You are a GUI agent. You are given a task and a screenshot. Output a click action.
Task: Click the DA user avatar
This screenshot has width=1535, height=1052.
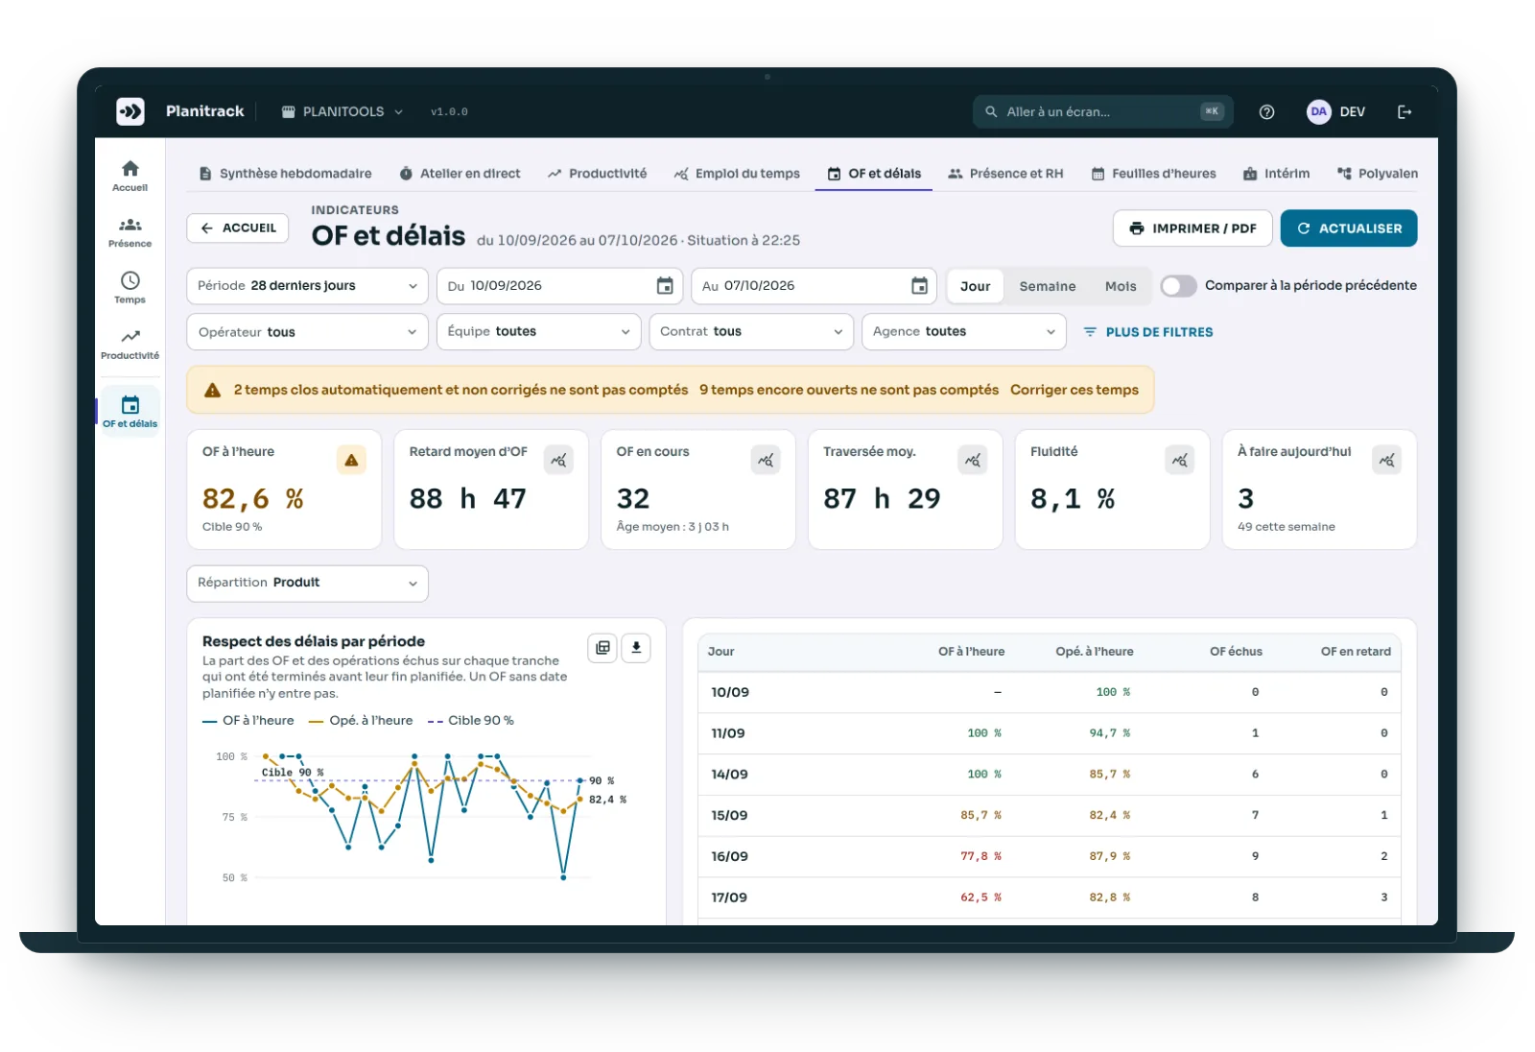coord(1319,111)
